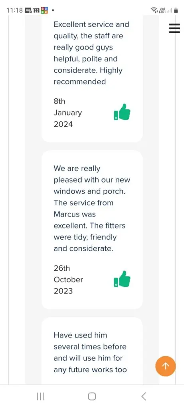The width and height of the screenshot is (184, 409).
Task: Select the 'pleased with our new windows' review
Action: point(92,208)
